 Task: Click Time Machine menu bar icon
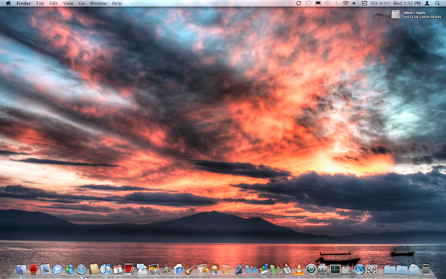click(x=328, y=3)
